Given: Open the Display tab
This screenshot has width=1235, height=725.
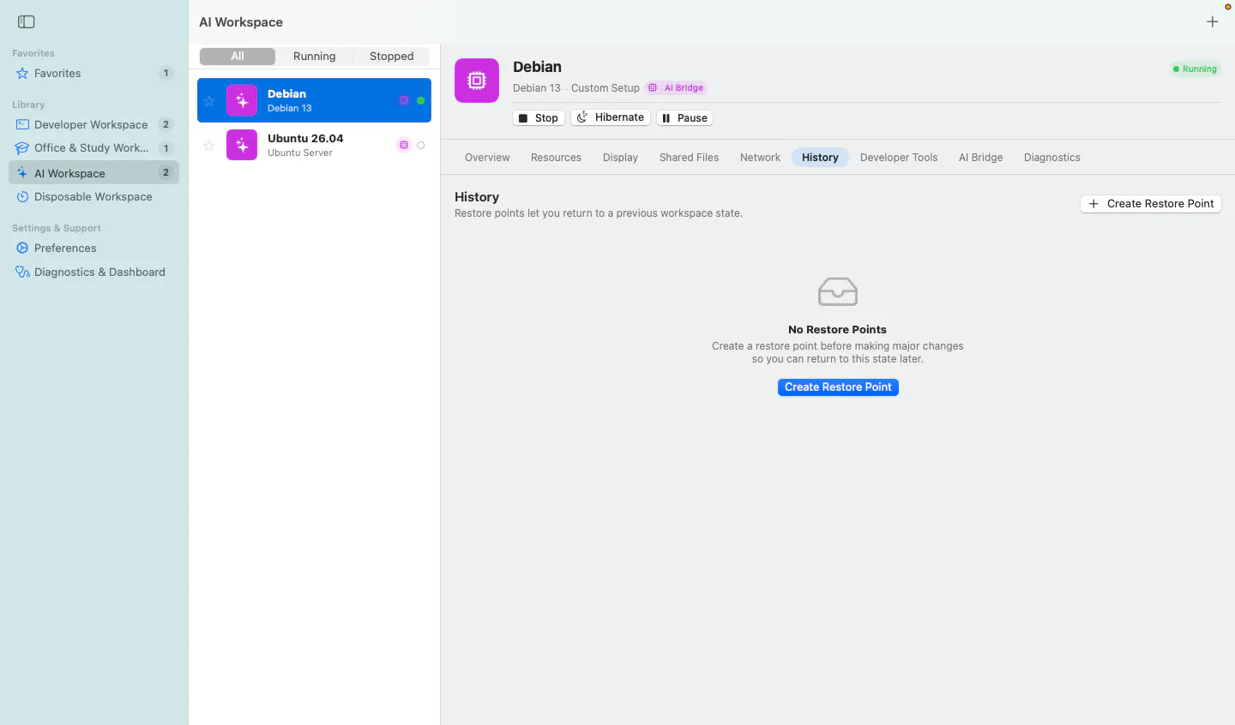Looking at the screenshot, I should tap(621, 158).
